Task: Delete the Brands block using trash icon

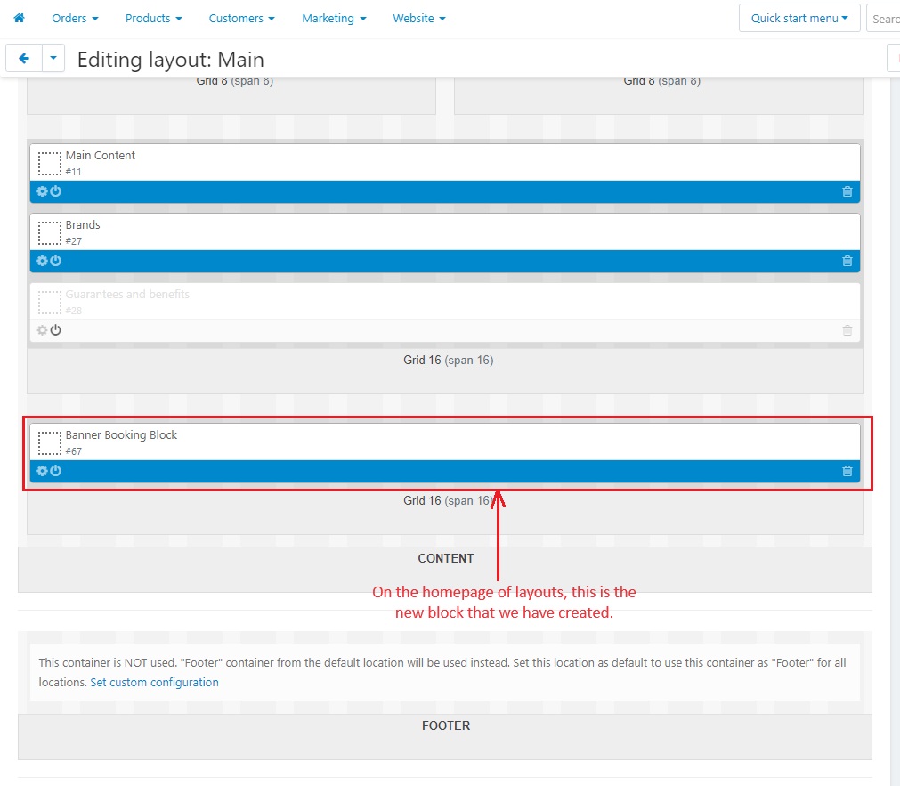Action: (x=847, y=261)
